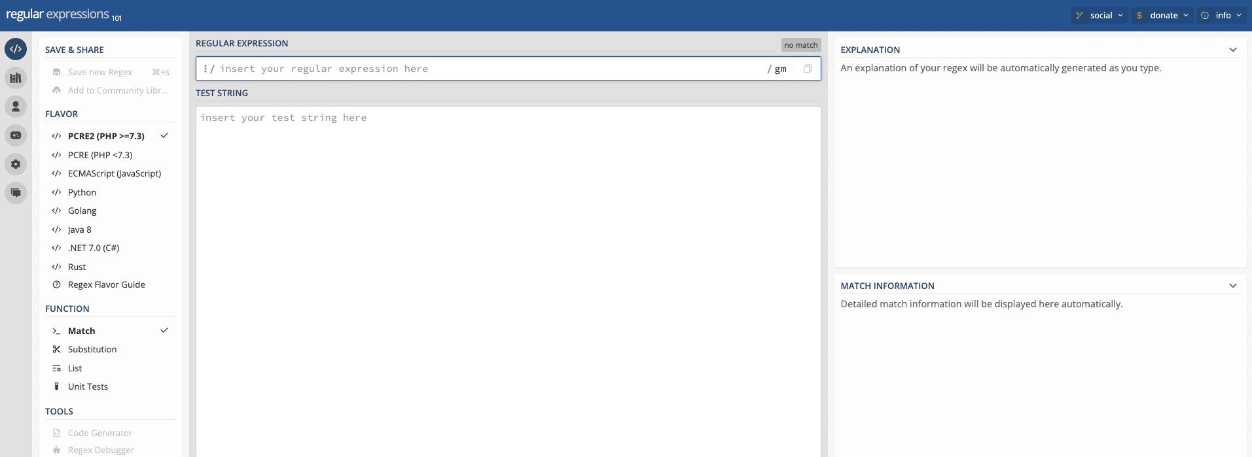
Task: Select the Python flavor
Action: coord(82,192)
